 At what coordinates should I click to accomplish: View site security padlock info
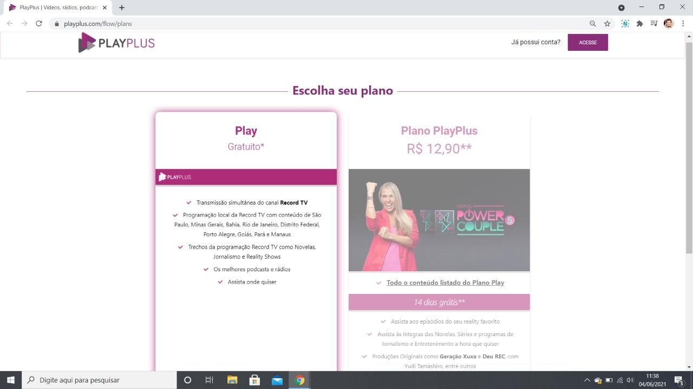pos(56,24)
